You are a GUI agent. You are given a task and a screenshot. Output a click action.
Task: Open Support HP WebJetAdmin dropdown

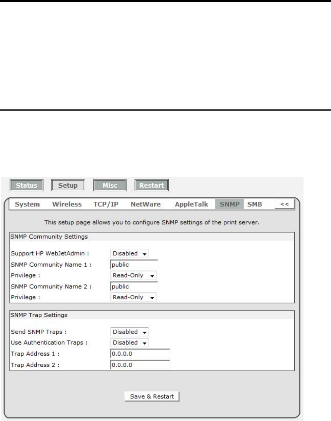point(130,253)
